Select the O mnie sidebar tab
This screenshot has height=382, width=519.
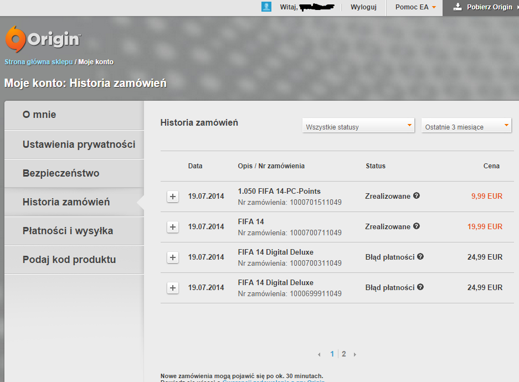coord(74,115)
